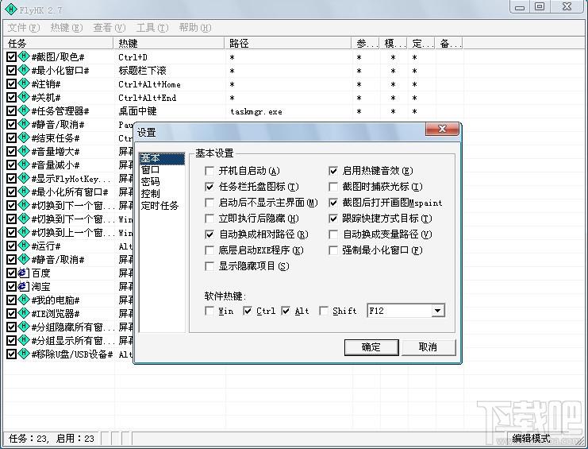Screen dimensions: 588x449
Task: Click the green H icon of #IE浏览器# task
Action: pos(24,313)
